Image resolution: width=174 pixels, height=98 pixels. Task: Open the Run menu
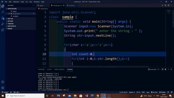pos(31,2)
